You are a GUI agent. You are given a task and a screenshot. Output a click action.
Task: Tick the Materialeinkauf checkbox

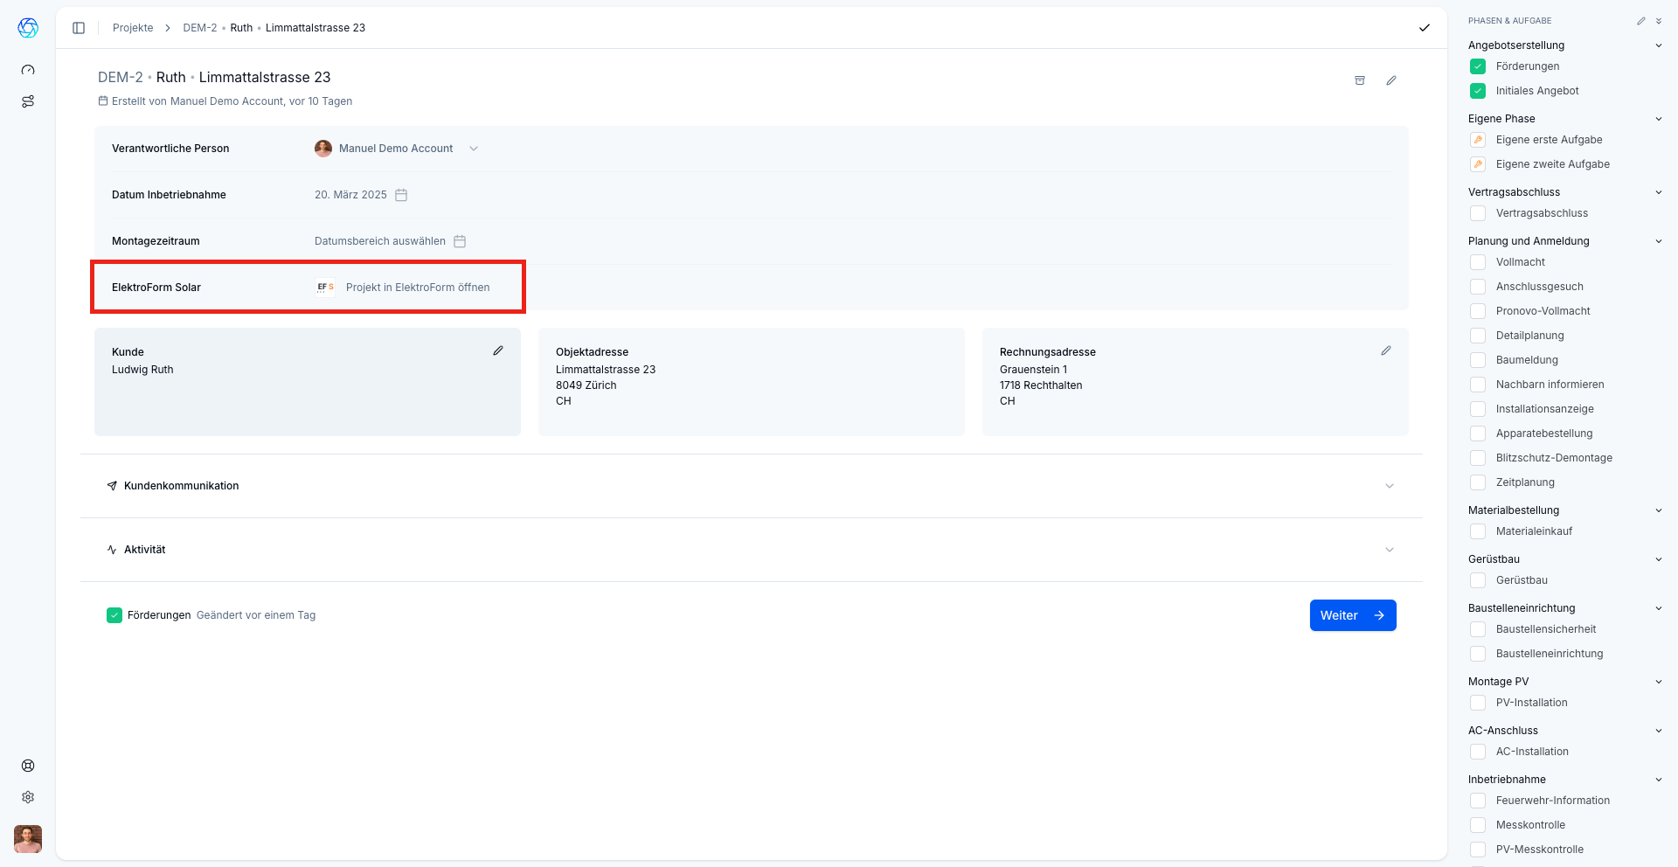1478,531
